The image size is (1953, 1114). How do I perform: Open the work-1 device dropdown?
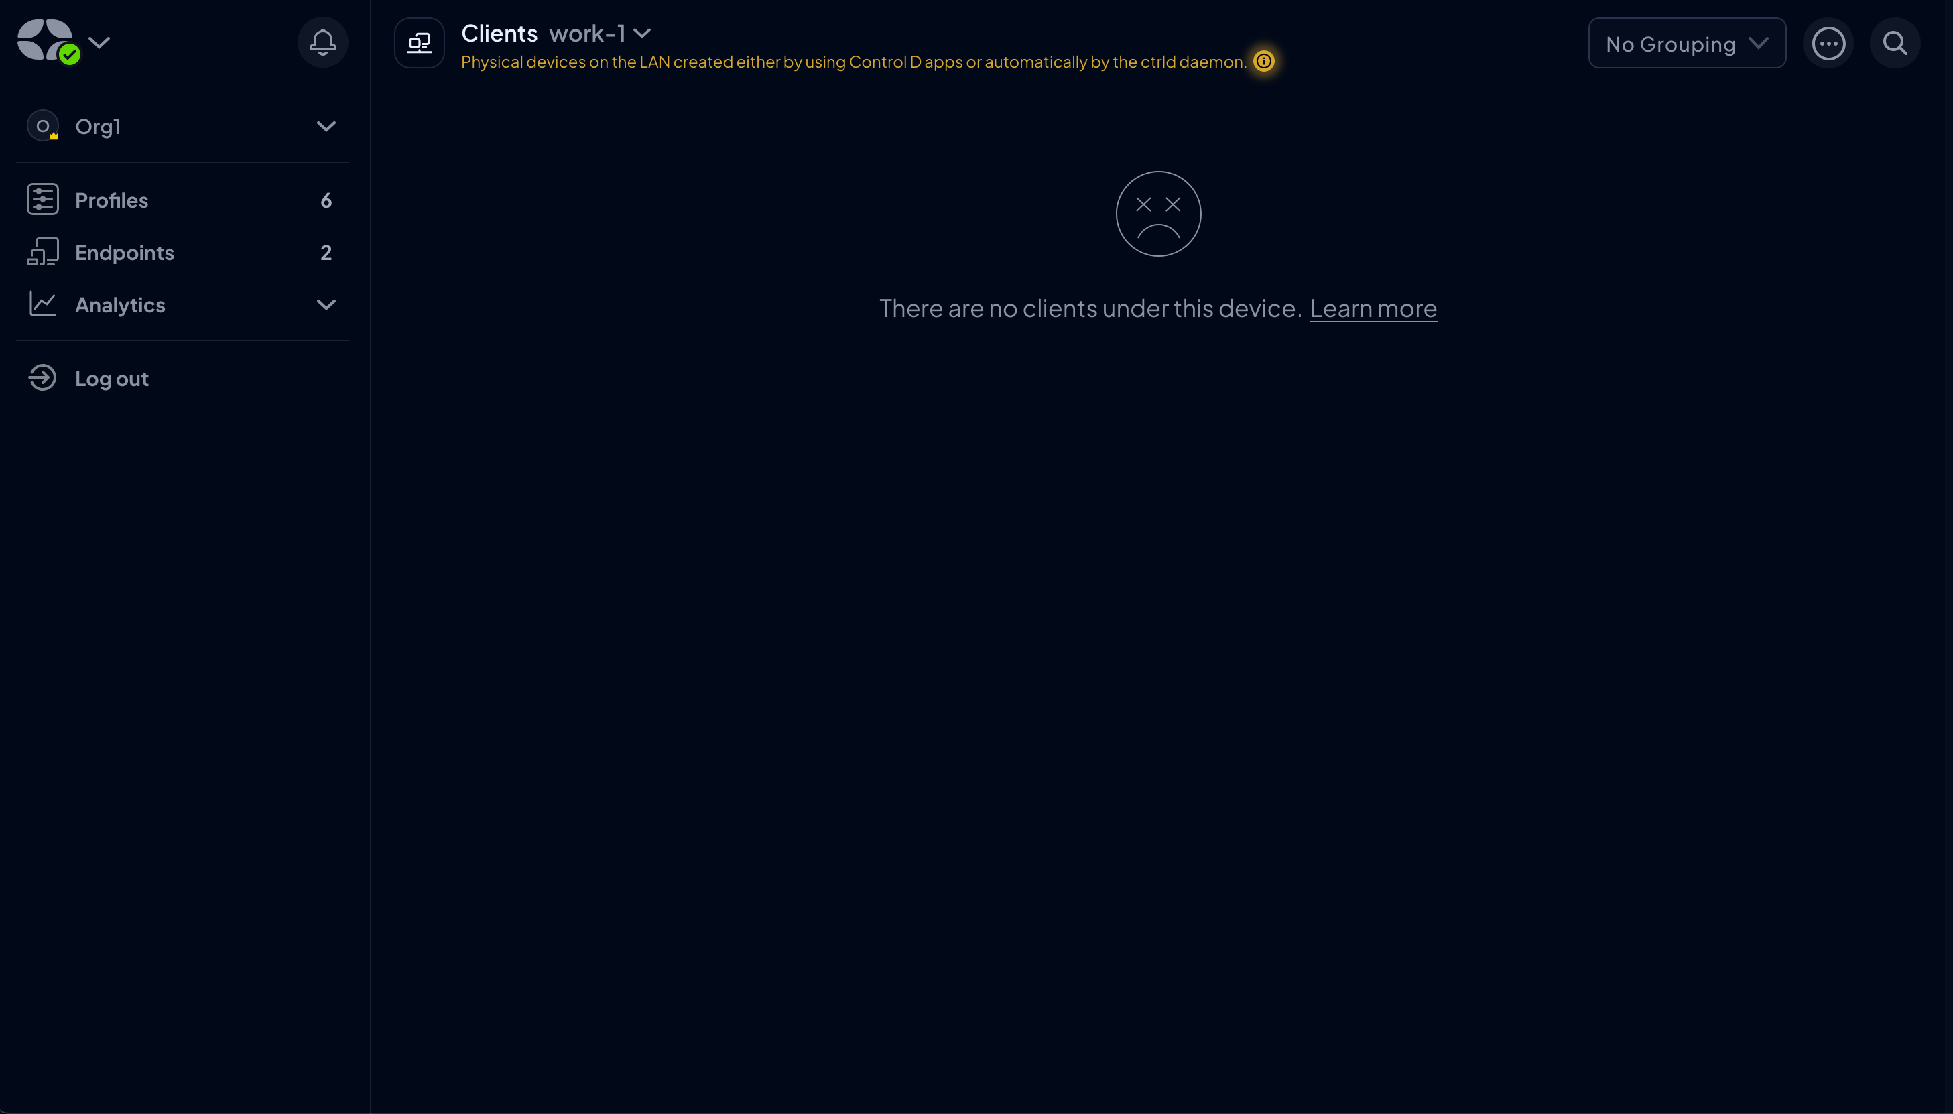(x=643, y=34)
